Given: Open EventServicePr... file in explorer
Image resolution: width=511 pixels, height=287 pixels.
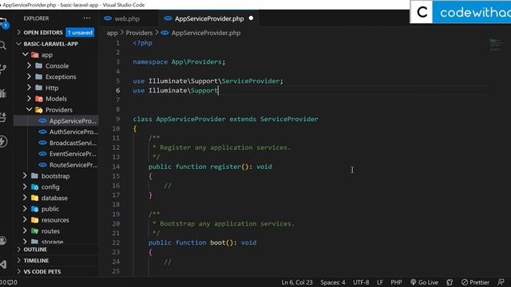Looking at the screenshot, I should pyautogui.click(x=56, y=154).
